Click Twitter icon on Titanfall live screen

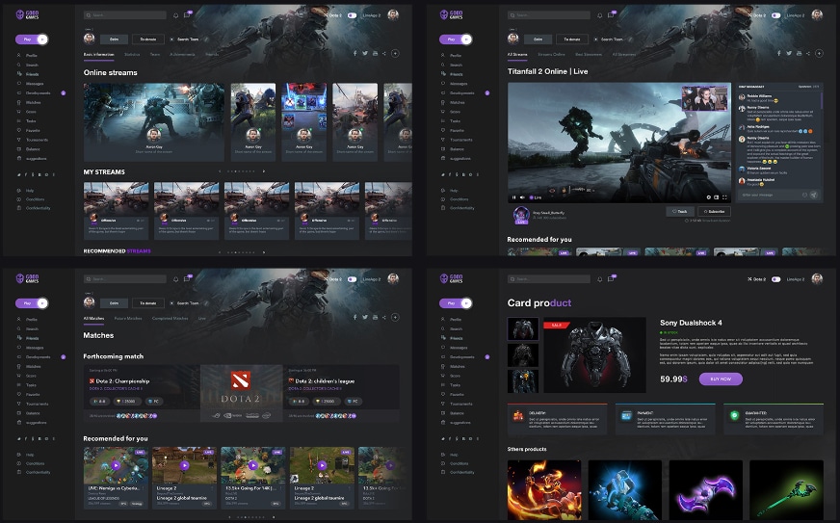[x=789, y=53]
